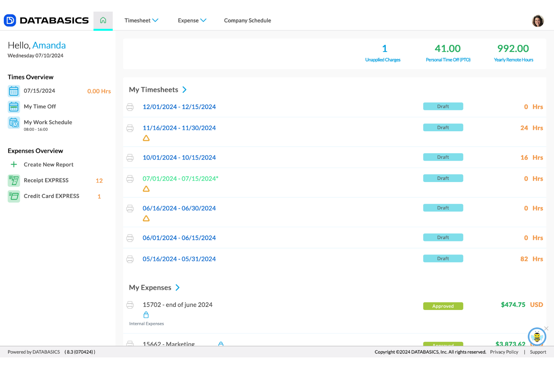Open the chatbot bee icon

tap(537, 336)
